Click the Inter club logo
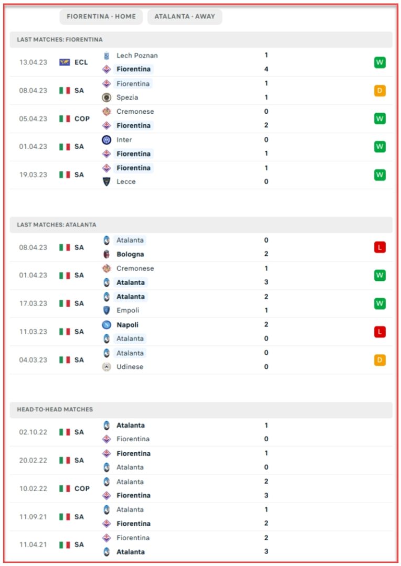The height and width of the screenshot is (566, 401). coord(107,140)
